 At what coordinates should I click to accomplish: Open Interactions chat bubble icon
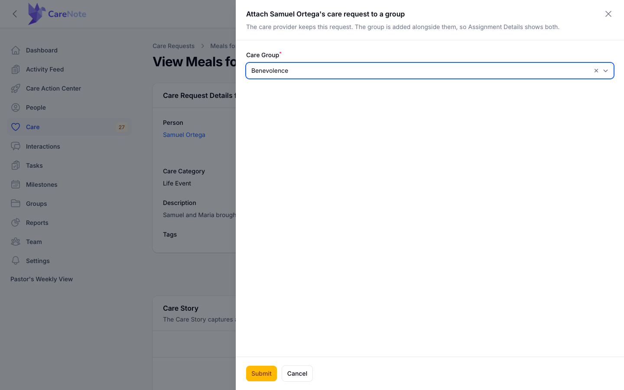[x=16, y=146]
